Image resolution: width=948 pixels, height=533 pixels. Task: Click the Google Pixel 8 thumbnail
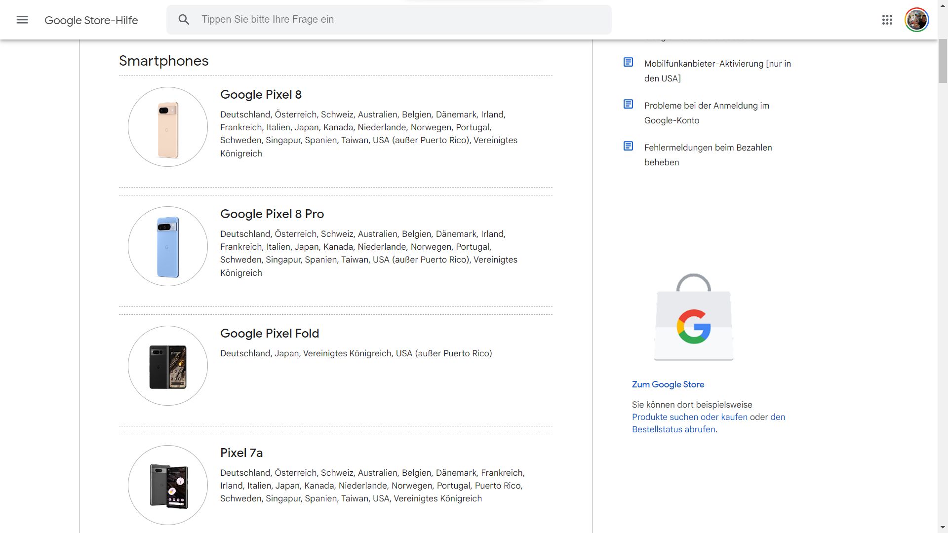point(168,127)
